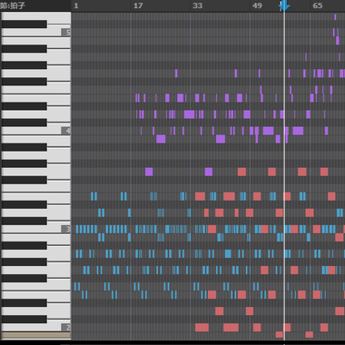The image size is (345, 345).
Task: Sound the piano key labeled 3
Action: tap(36, 229)
